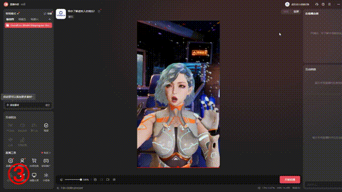The width and height of the screenshot is (342, 192).
Task: Click the live room title text
Action: click(x=81, y=11)
